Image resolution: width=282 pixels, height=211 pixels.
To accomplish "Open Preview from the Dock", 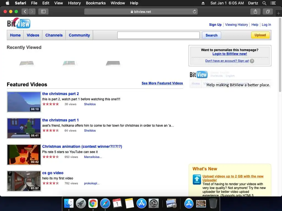I will click(171, 204).
